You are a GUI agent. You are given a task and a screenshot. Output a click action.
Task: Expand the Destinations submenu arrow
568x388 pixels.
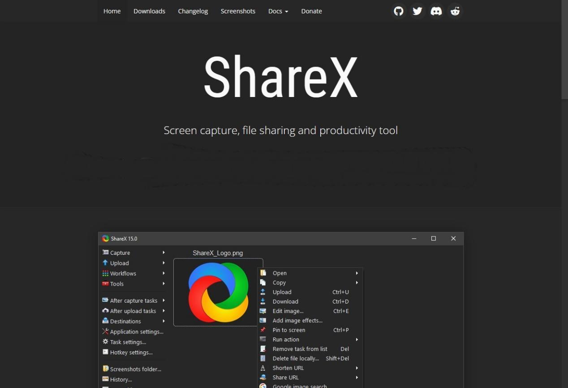tap(164, 321)
